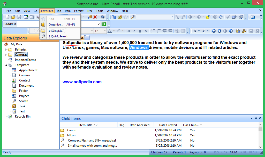Click the highlight color marker
Screen dimensions: 265x157
tap(118, 31)
